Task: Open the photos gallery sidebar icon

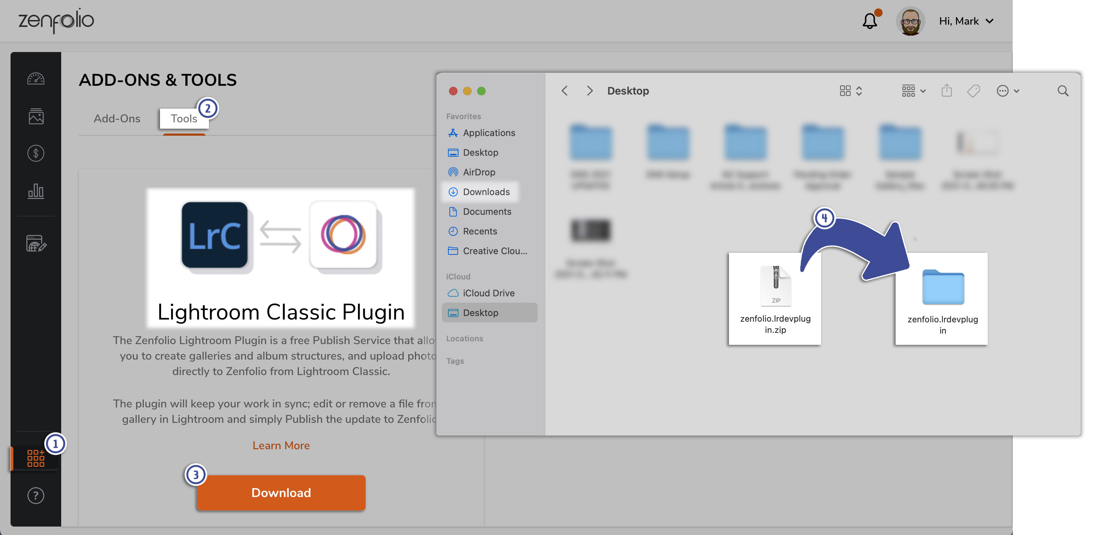Action: click(x=36, y=116)
